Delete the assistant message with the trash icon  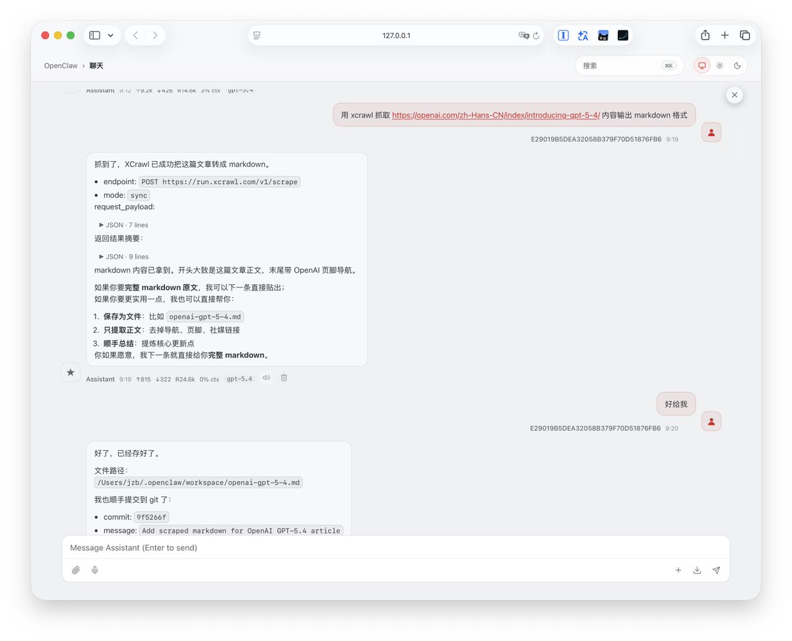click(284, 378)
